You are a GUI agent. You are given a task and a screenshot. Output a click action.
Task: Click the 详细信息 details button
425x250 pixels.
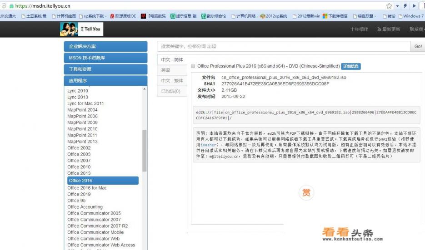[351, 66]
